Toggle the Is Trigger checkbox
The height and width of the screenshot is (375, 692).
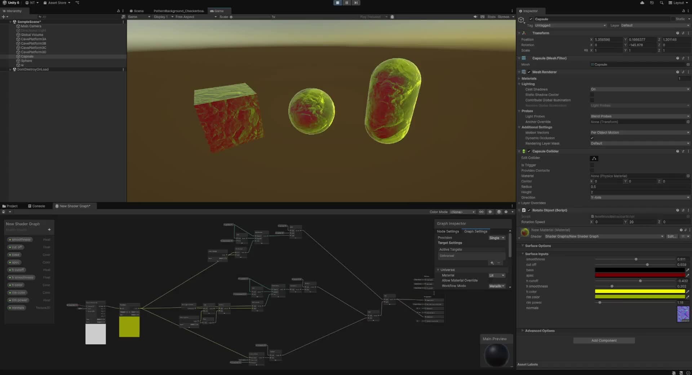coord(592,165)
